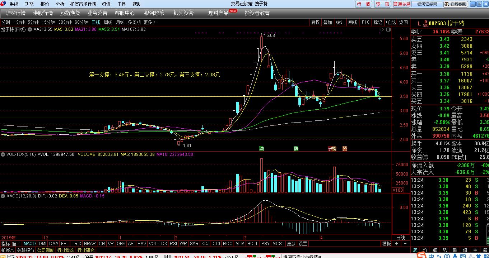Select the 多周期 multi-period view
Screen dimensions: 489x258
point(134,22)
